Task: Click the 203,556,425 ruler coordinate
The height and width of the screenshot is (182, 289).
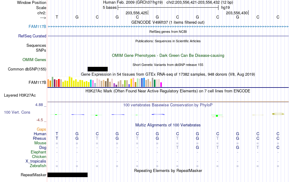Action: pos(136,13)
